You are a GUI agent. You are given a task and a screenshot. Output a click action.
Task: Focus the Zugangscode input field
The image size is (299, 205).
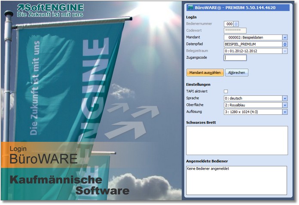(235, 58)
